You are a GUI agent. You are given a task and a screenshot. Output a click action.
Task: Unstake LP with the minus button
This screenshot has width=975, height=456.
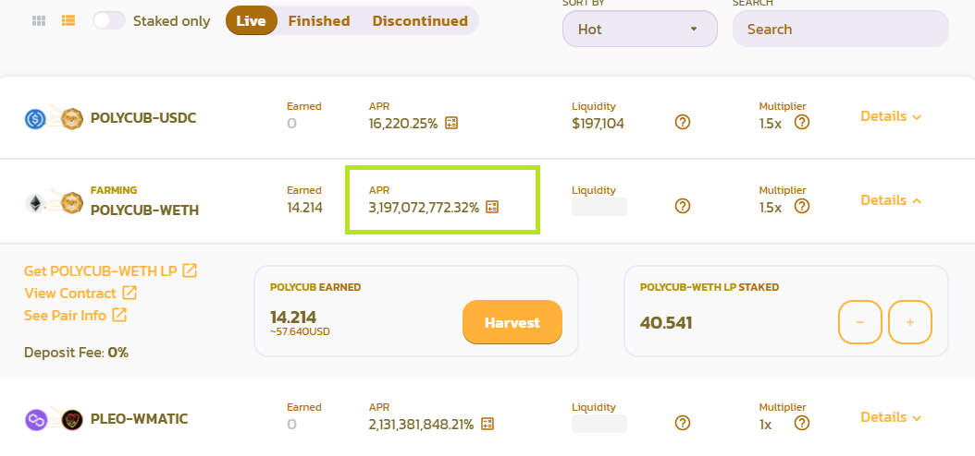pos(860,322)
